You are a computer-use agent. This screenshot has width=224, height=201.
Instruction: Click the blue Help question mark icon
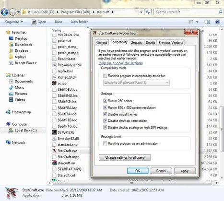(x=217, y=22)
